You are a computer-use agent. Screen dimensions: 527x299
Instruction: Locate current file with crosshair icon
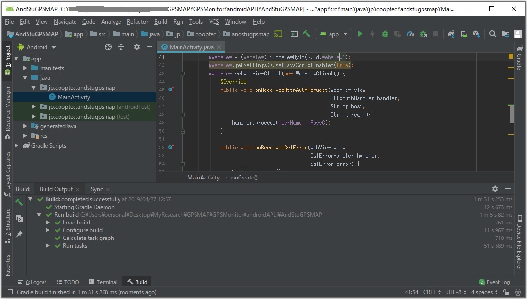[x=108, y=47]
